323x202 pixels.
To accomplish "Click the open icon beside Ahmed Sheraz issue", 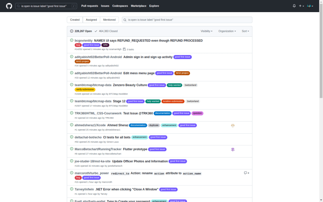I will 72,125.
